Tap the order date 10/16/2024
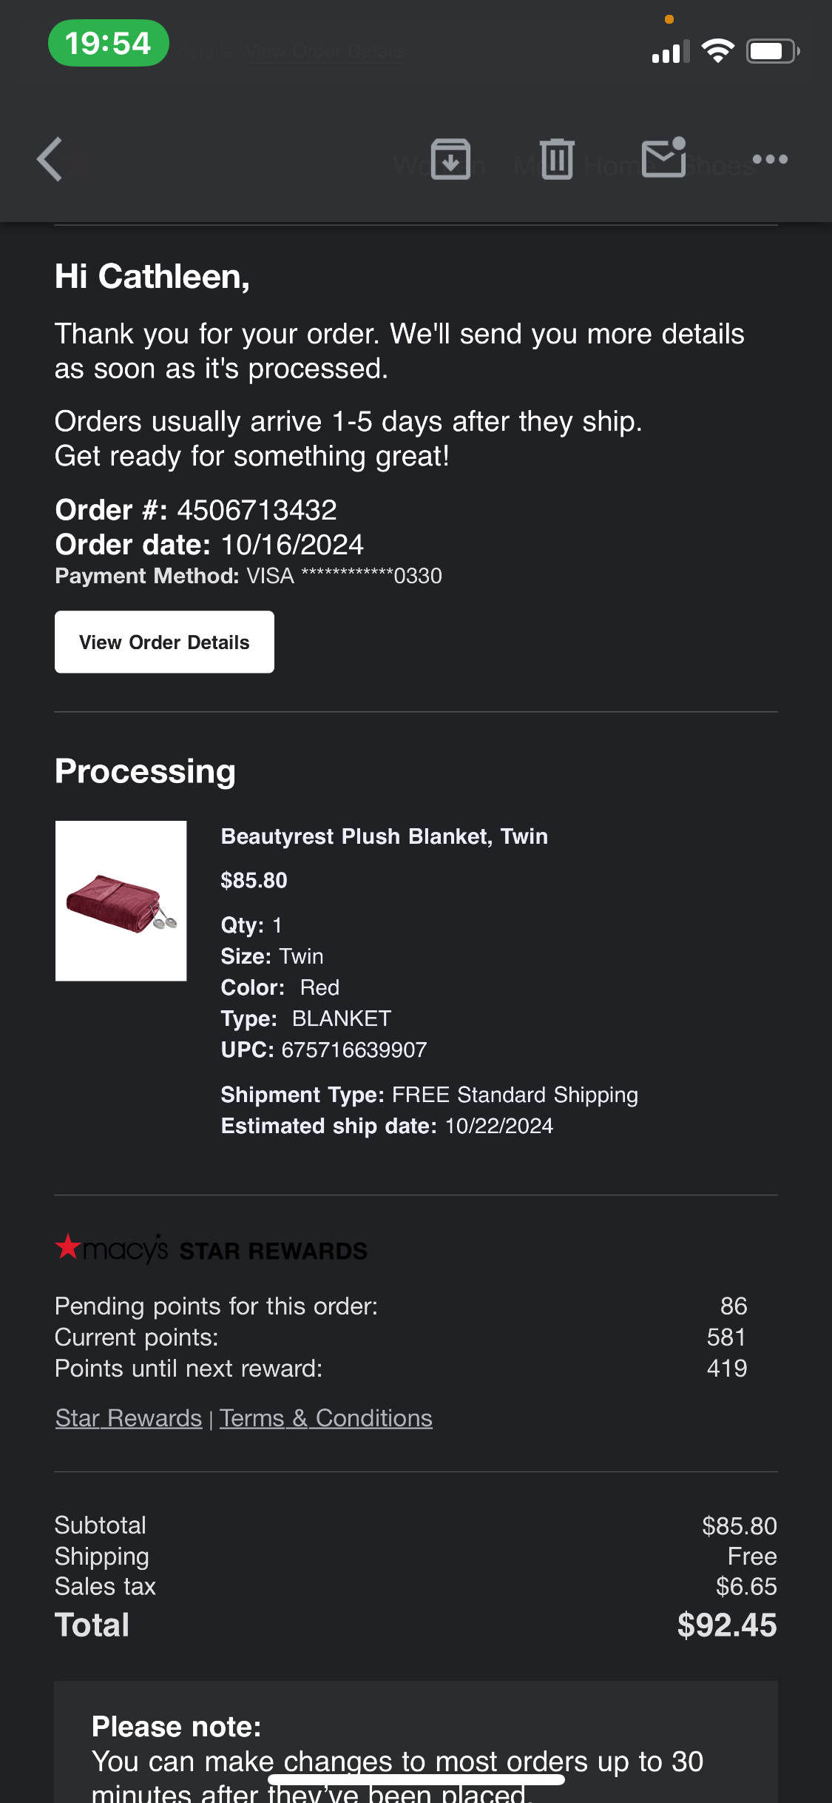This screenshot has height=1803, width=832. coord(293,545)
